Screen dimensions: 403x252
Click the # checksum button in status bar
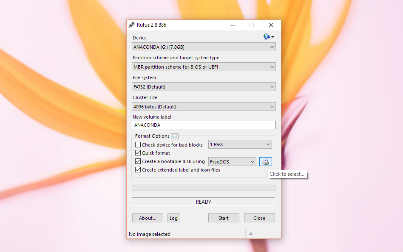(x=250, y=234)
